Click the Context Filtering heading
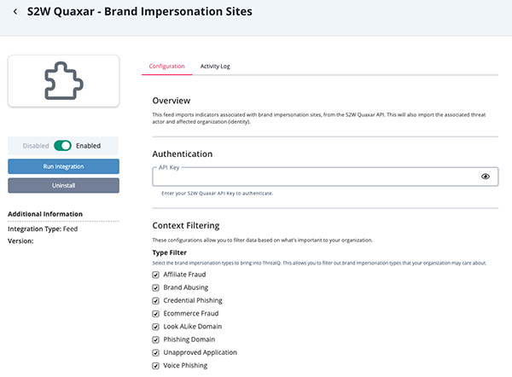 (186, 225)
